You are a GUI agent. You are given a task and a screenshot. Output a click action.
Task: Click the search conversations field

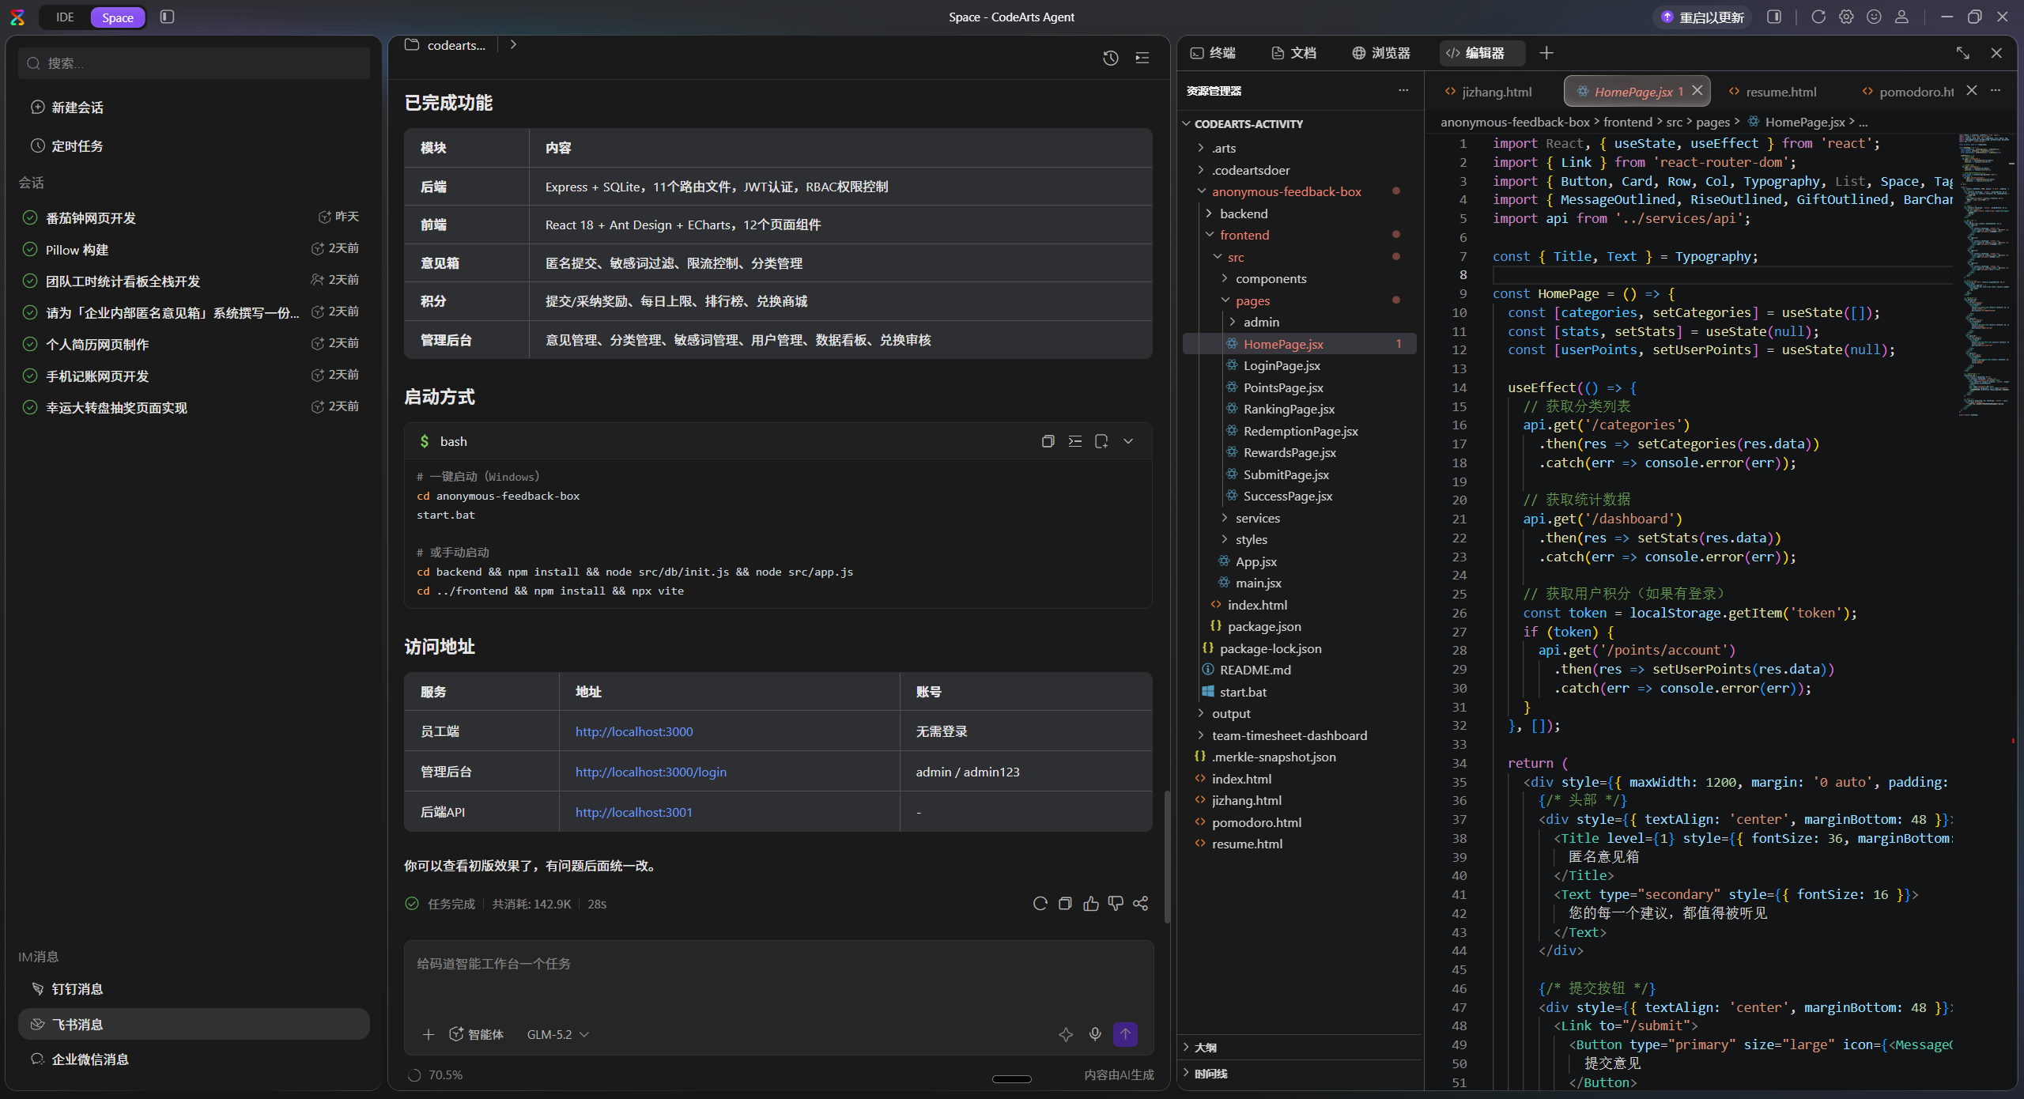click(x=194, y=63)
